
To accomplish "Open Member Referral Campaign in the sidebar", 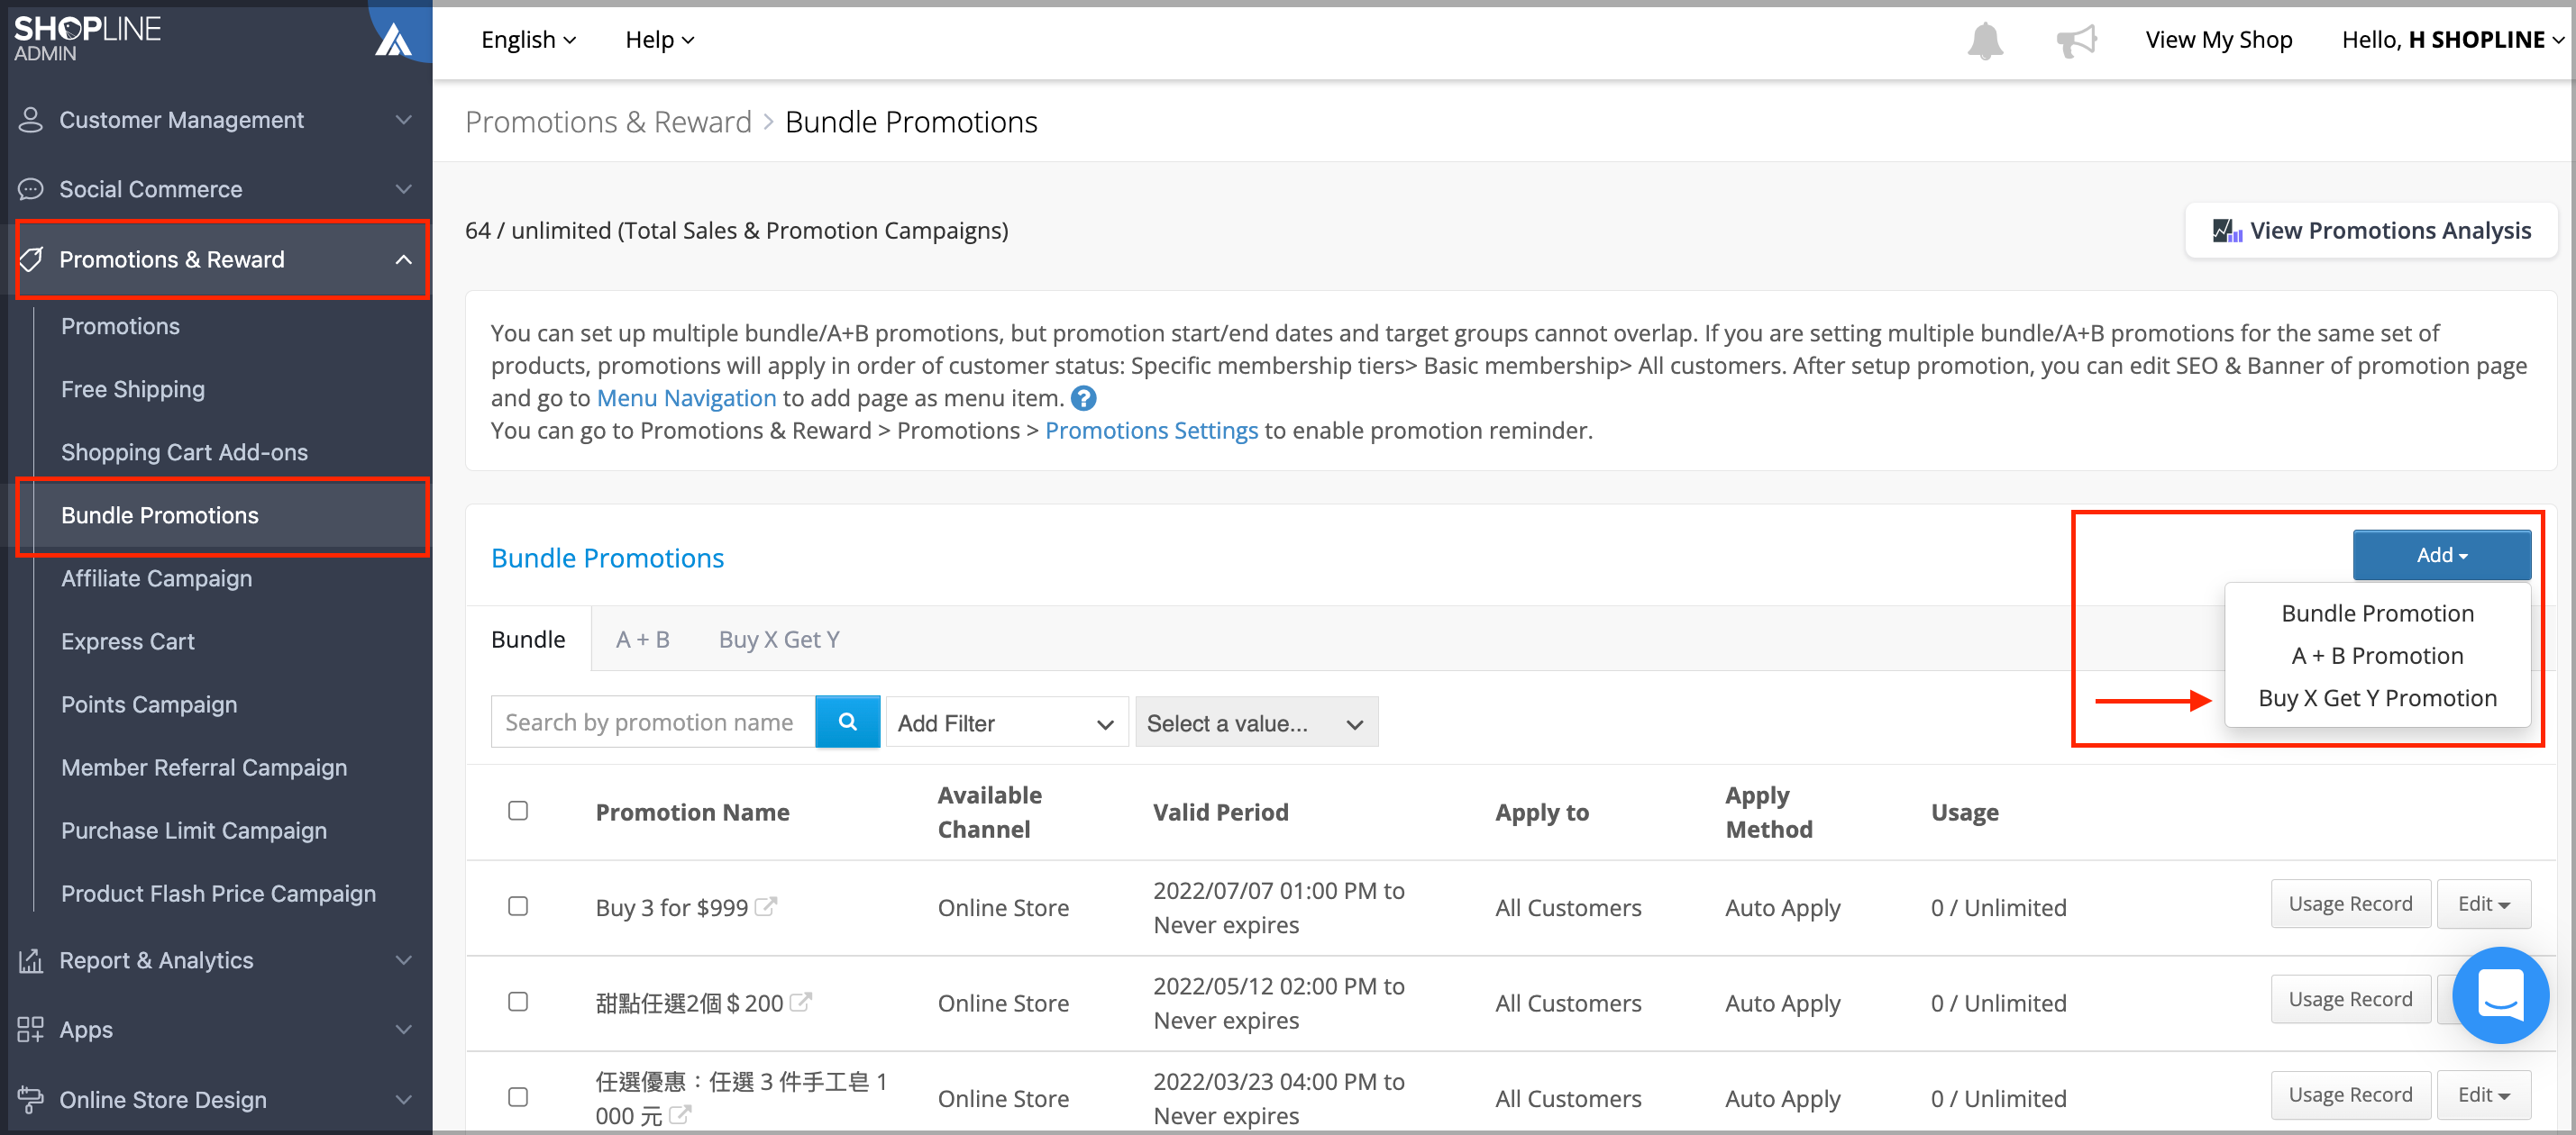I will tap(204, 767).
